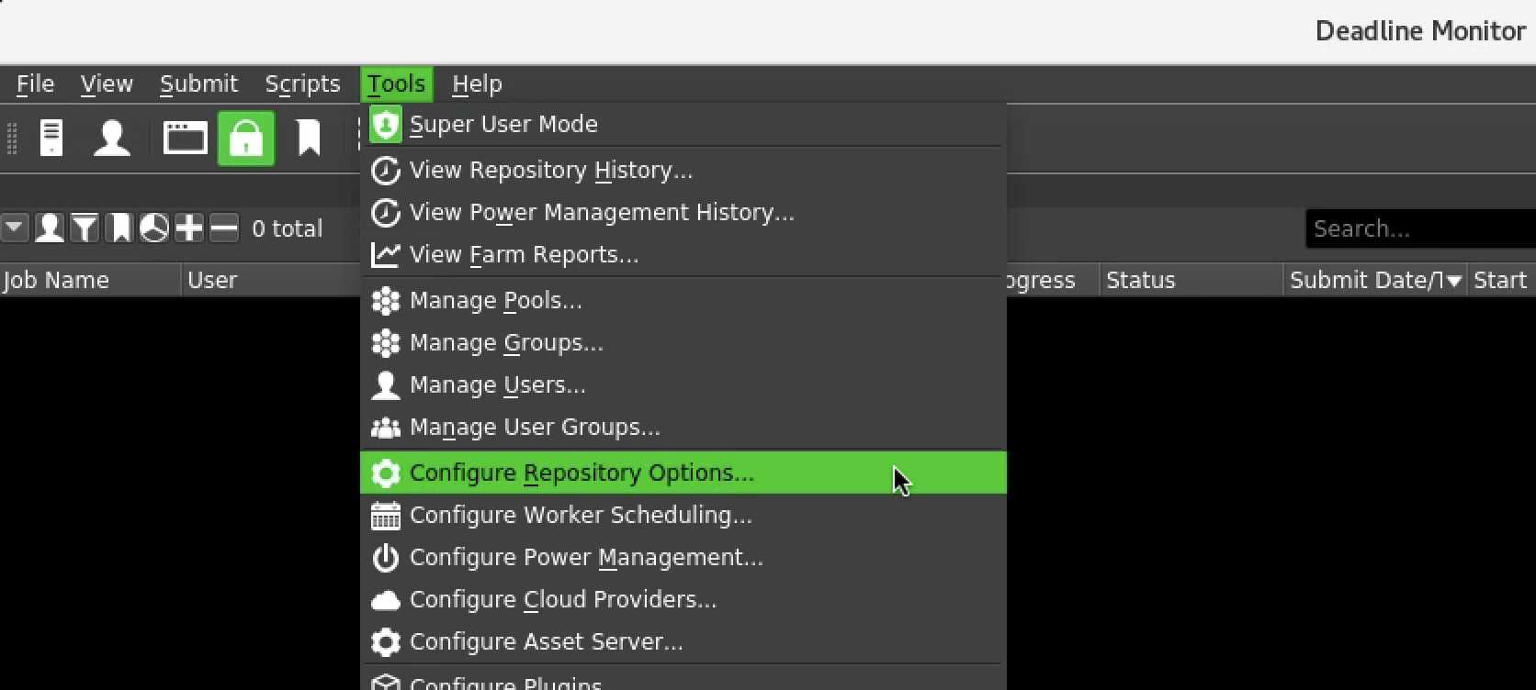Image resolution: width=1536 pixels, height=690 pixels.
Task: Click the plus expand-all icon
Action: [189, 228]
